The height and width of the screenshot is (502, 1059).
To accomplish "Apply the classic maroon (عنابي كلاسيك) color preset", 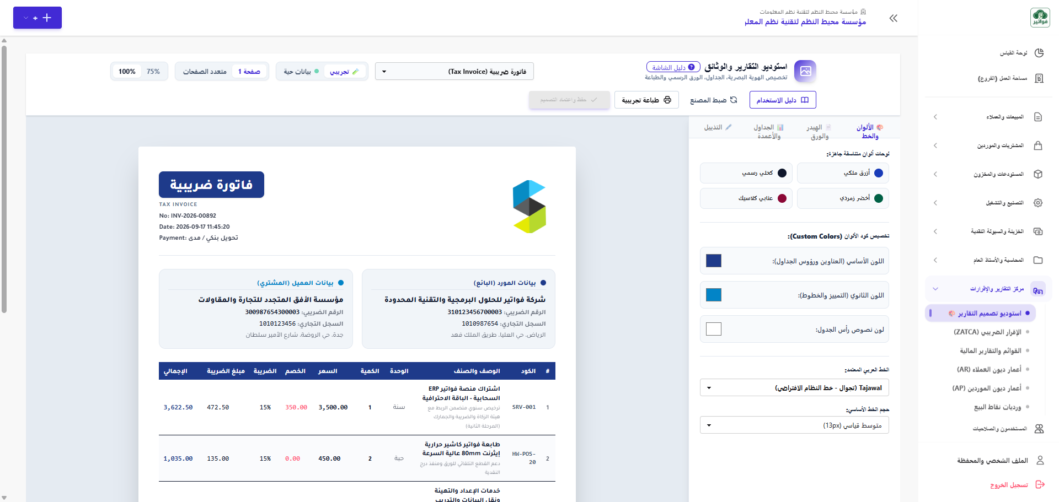I will 746,198.
